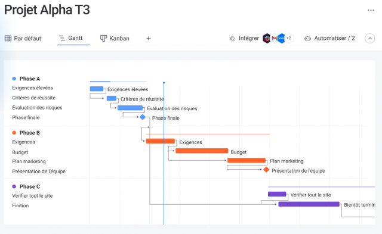Collapse the Phase A group
This screenshot has height=234, width=382.
point(14,79)
